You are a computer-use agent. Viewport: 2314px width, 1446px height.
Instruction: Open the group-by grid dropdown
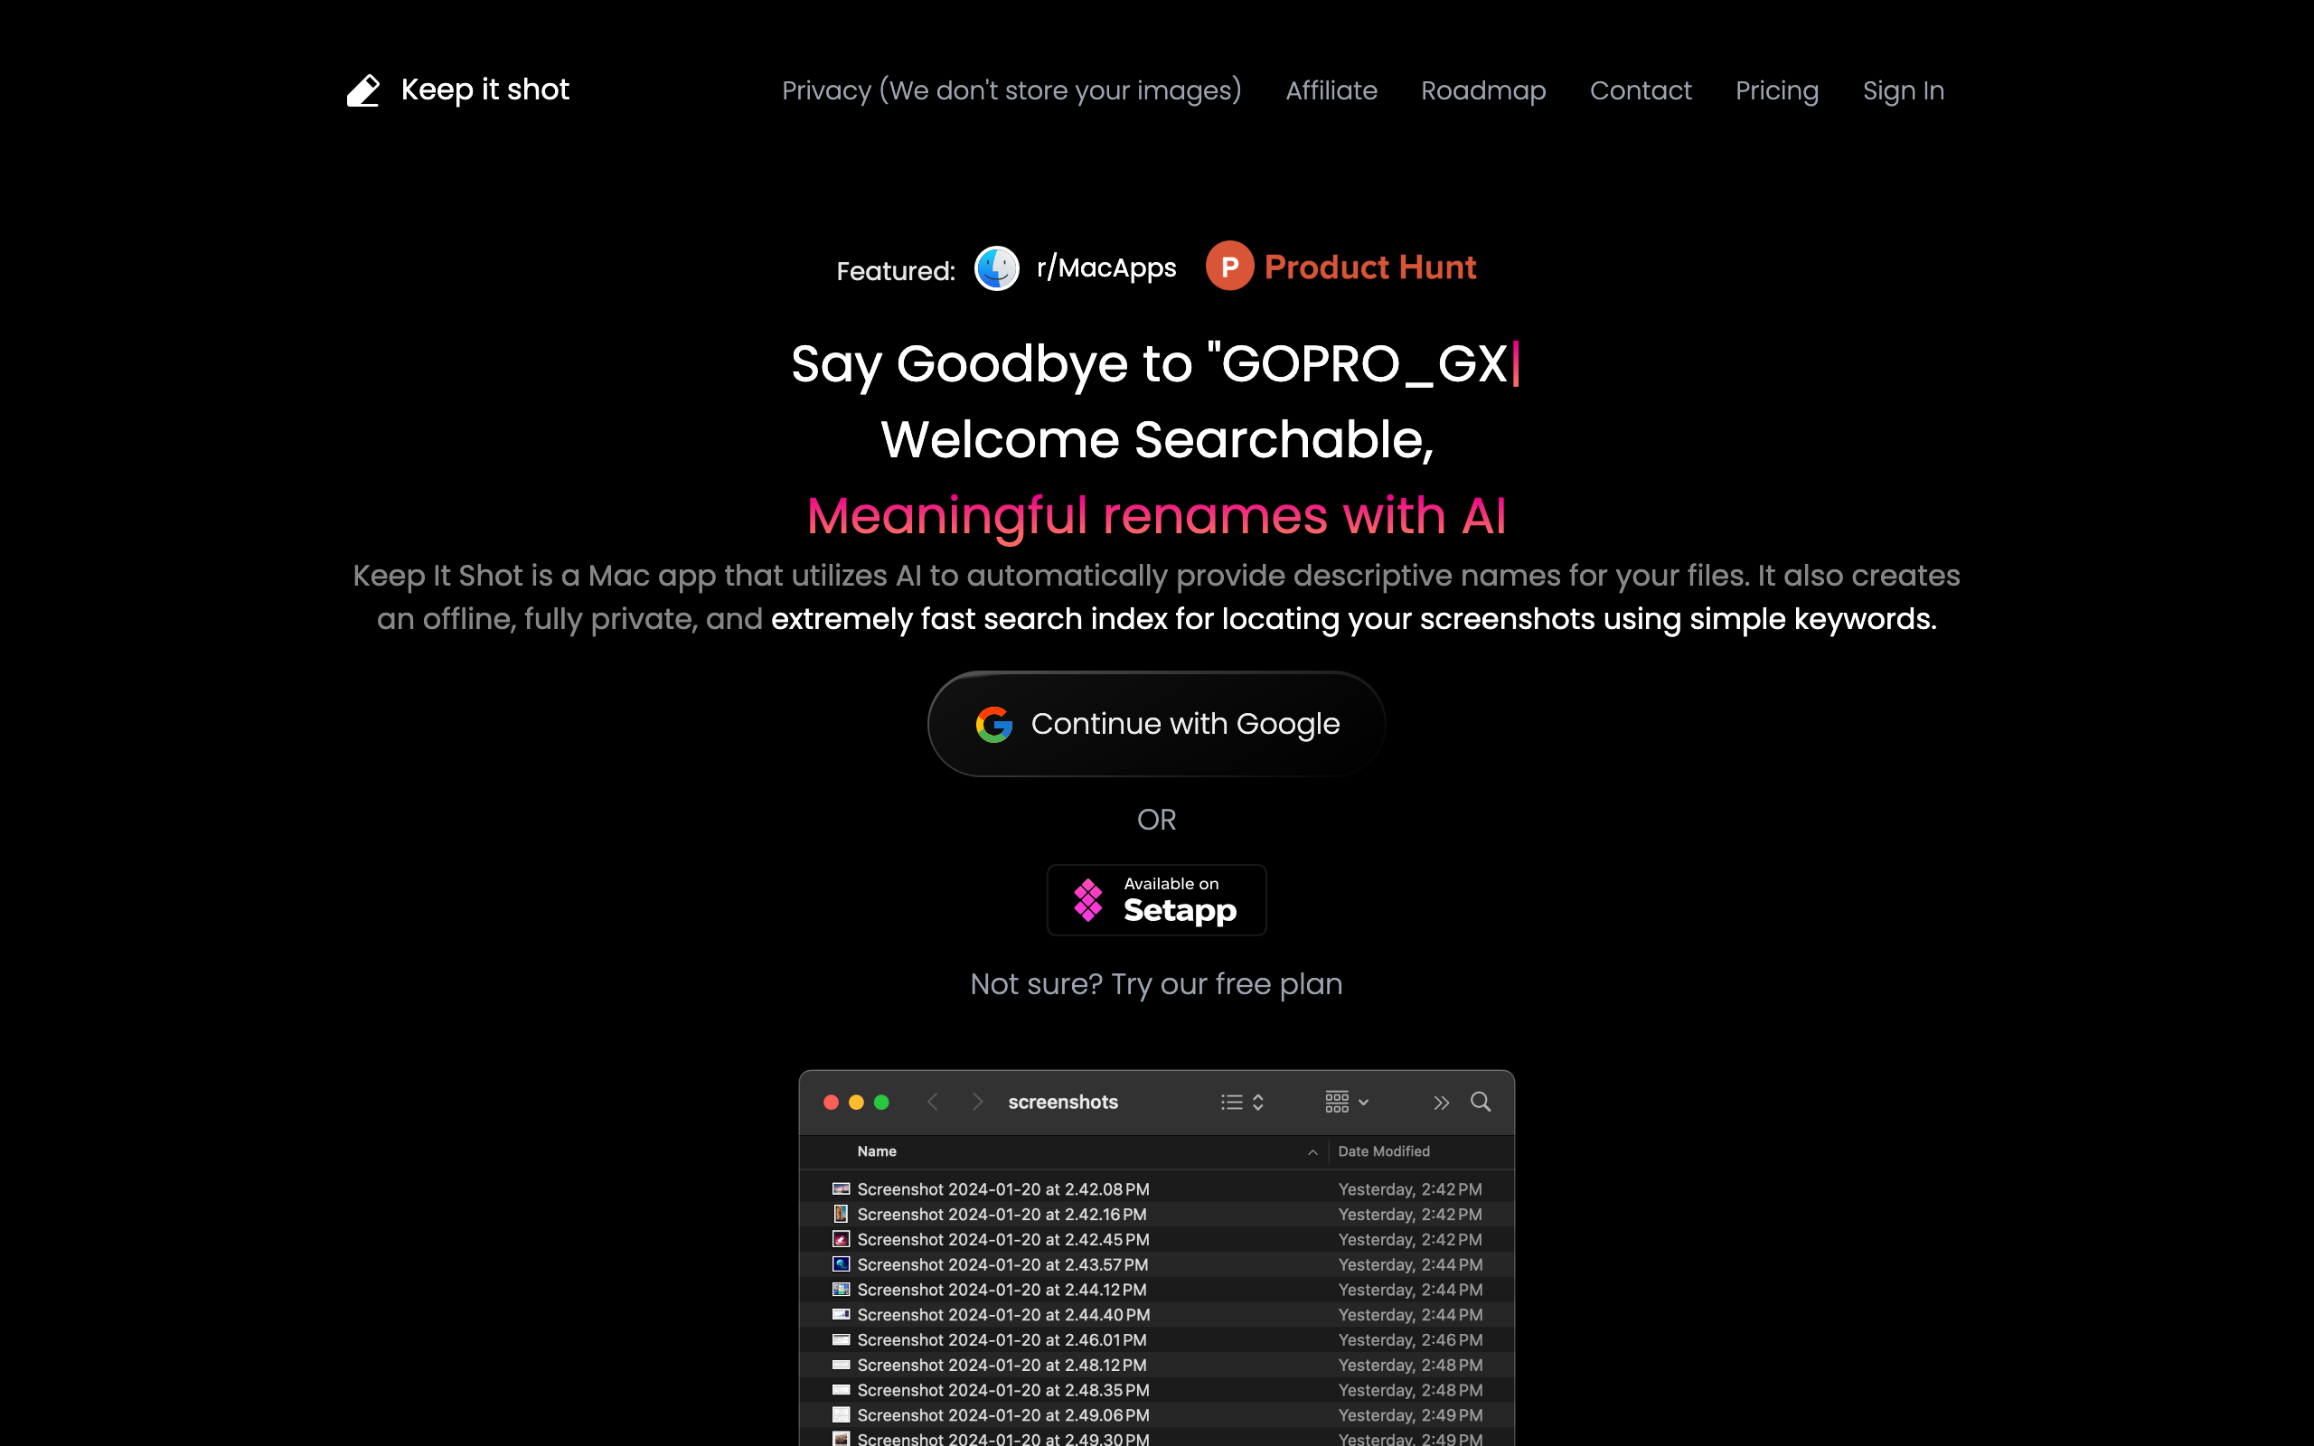1346,1103
